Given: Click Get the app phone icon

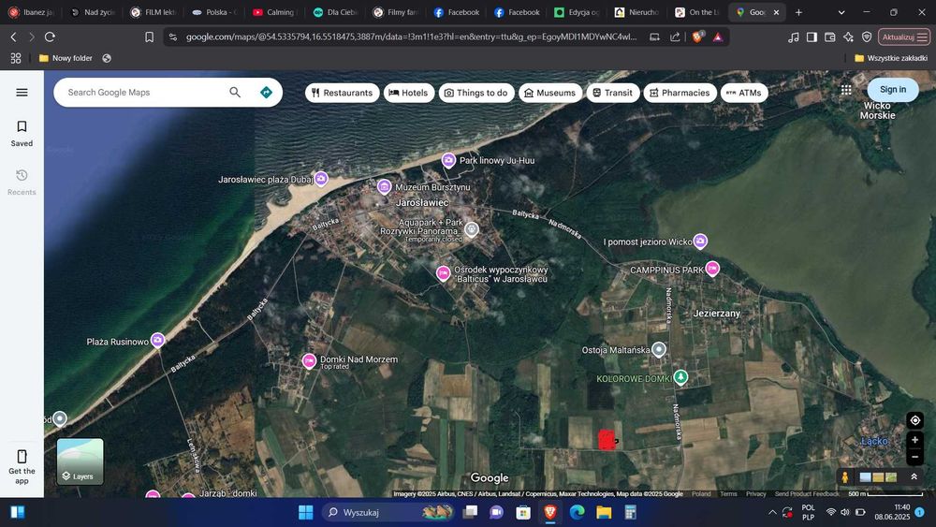Looking at the screenshot, I should pyautogui.click(x=22, y=457).
